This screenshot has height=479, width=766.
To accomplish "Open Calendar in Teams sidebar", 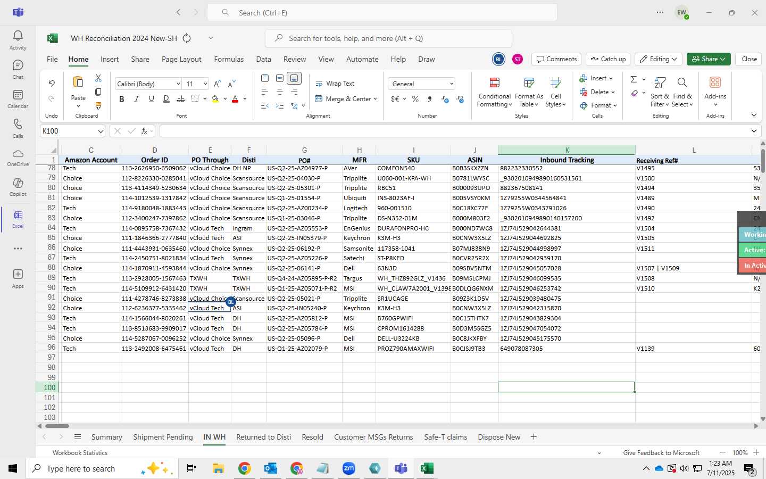I will [x=18, y=98].
